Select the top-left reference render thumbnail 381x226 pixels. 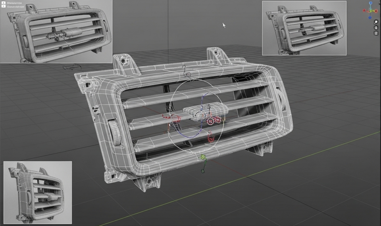tap(56, 31)
